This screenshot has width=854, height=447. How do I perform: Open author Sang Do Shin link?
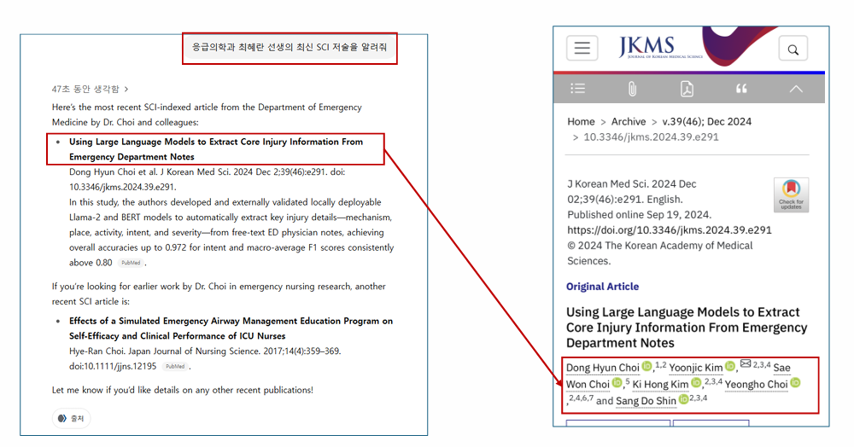(x=646, y=401)
